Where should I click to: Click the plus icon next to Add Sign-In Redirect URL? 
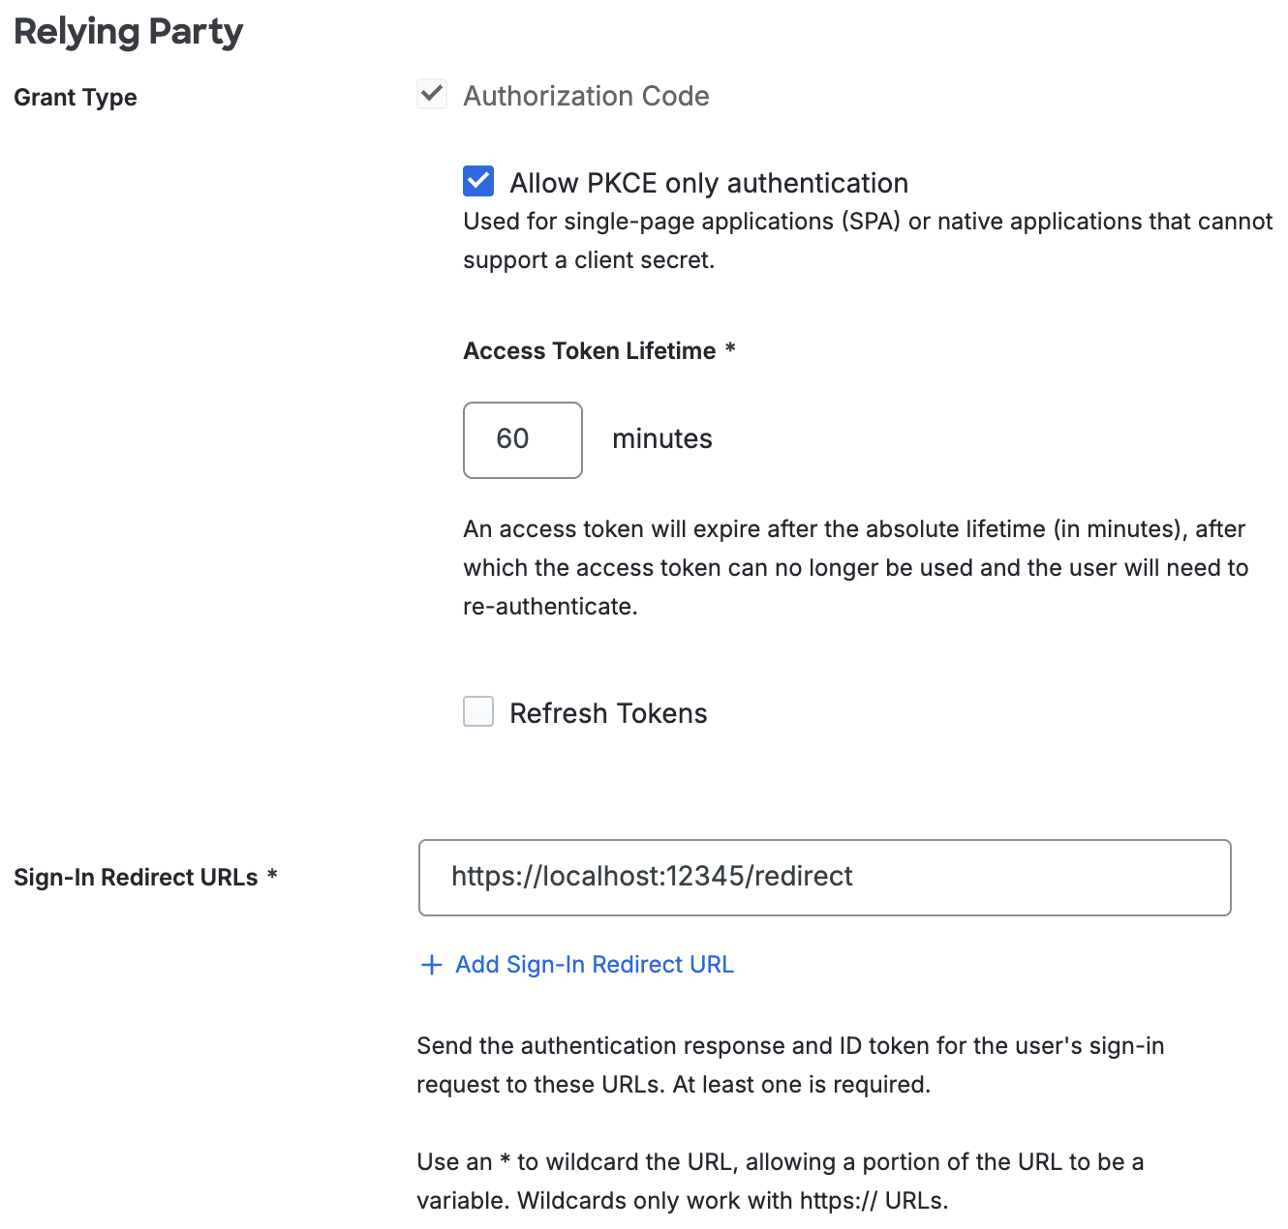click(431, 965)
